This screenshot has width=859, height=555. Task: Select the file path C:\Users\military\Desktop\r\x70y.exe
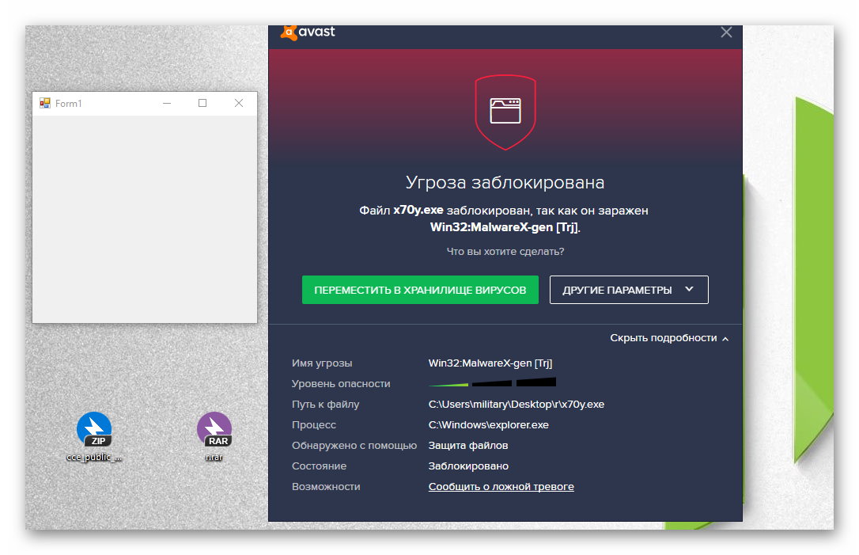[x=516, y=405]
